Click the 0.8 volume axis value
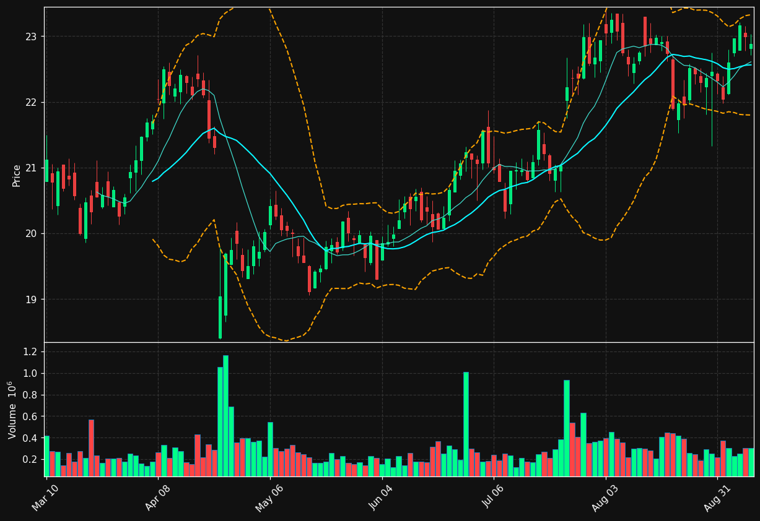Image resolution: width=760 pixels, height=521 pixels. [31, 395]
